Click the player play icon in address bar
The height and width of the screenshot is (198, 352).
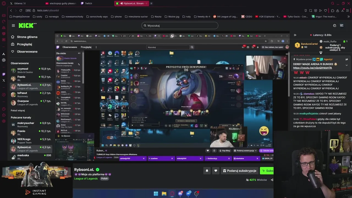[x=320, y=10]
